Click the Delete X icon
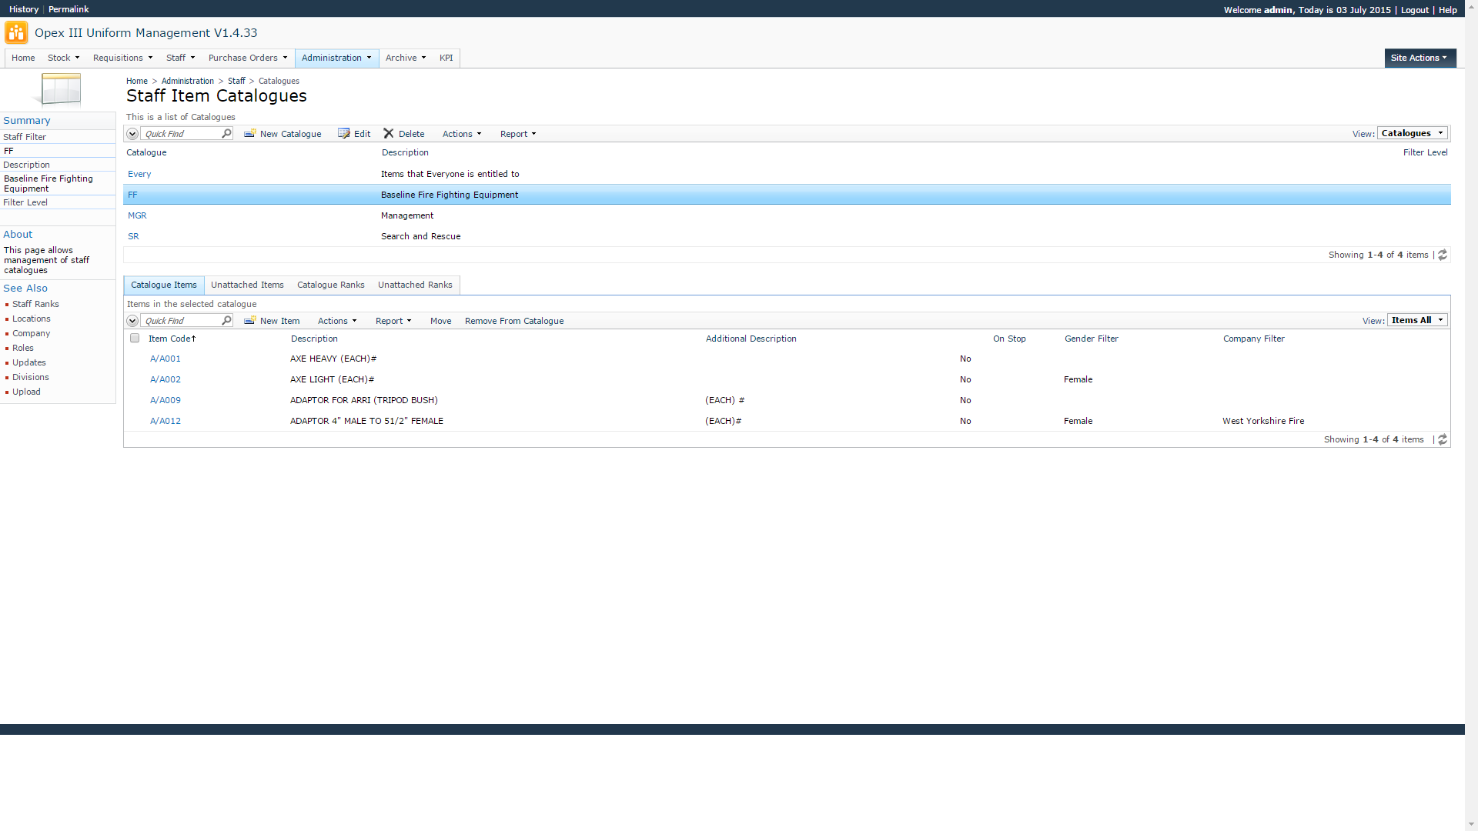This screenshot has width=1478, height=831. click(389, 133)
